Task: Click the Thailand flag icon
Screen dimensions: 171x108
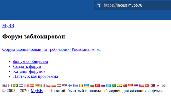Action: pos(136,85)
